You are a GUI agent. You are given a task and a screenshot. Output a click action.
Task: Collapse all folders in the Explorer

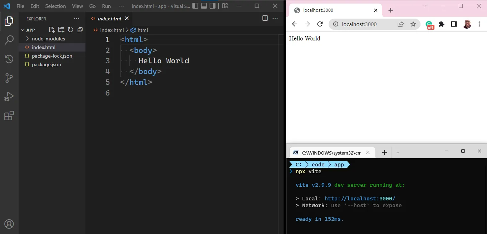(80, 30)
